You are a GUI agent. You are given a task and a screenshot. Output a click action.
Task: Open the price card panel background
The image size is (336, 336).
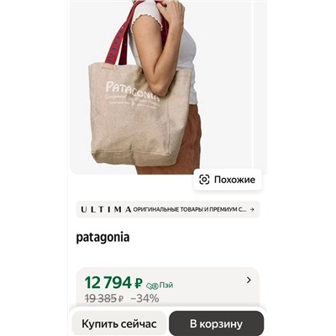point(168,288)
